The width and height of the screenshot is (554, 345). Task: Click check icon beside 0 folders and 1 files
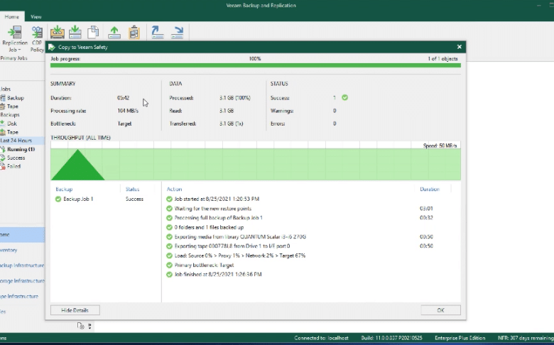point(169,227)
